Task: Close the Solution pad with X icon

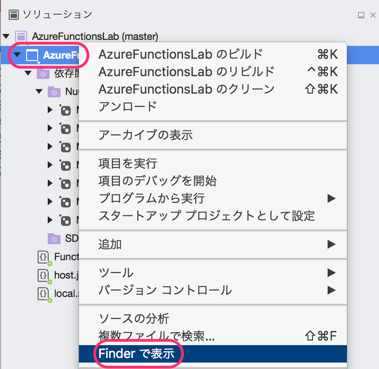Action: coord(373,15)
